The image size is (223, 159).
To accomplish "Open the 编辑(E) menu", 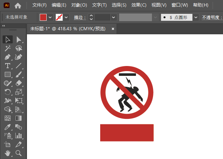I will click(59, 5).
